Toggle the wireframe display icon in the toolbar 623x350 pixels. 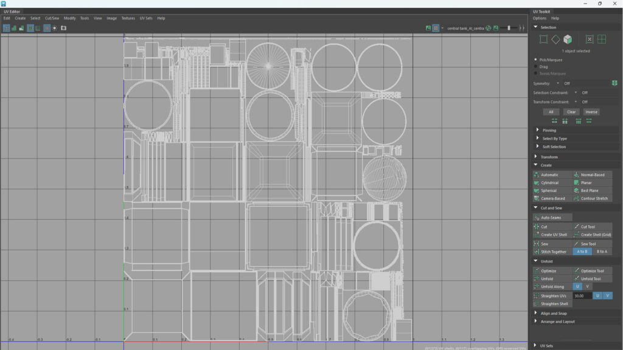point(6,28)
